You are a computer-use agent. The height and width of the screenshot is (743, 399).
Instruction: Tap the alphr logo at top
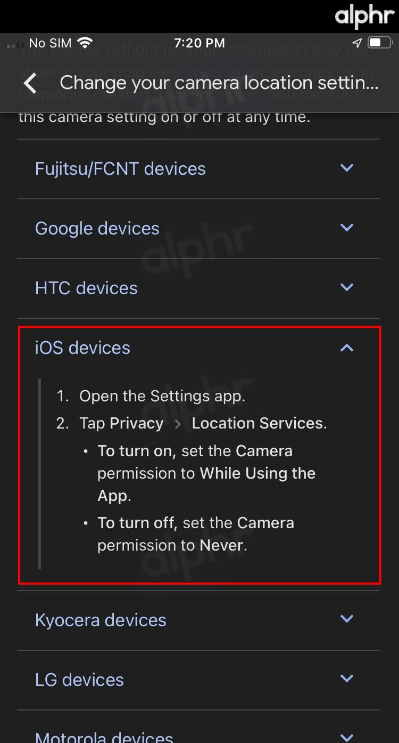click(x=364, y=16)
